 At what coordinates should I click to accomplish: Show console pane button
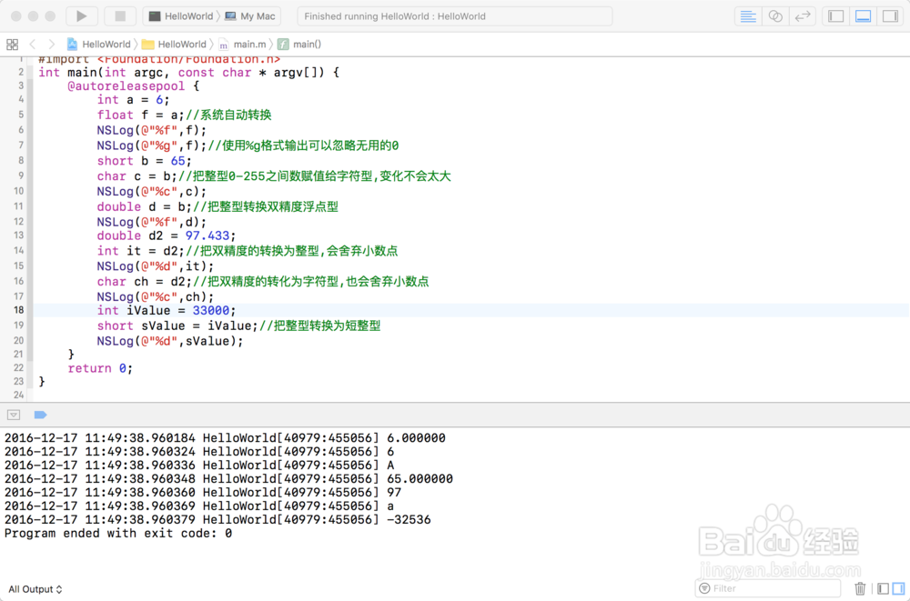pyautogui.click(x=898, y=589)
